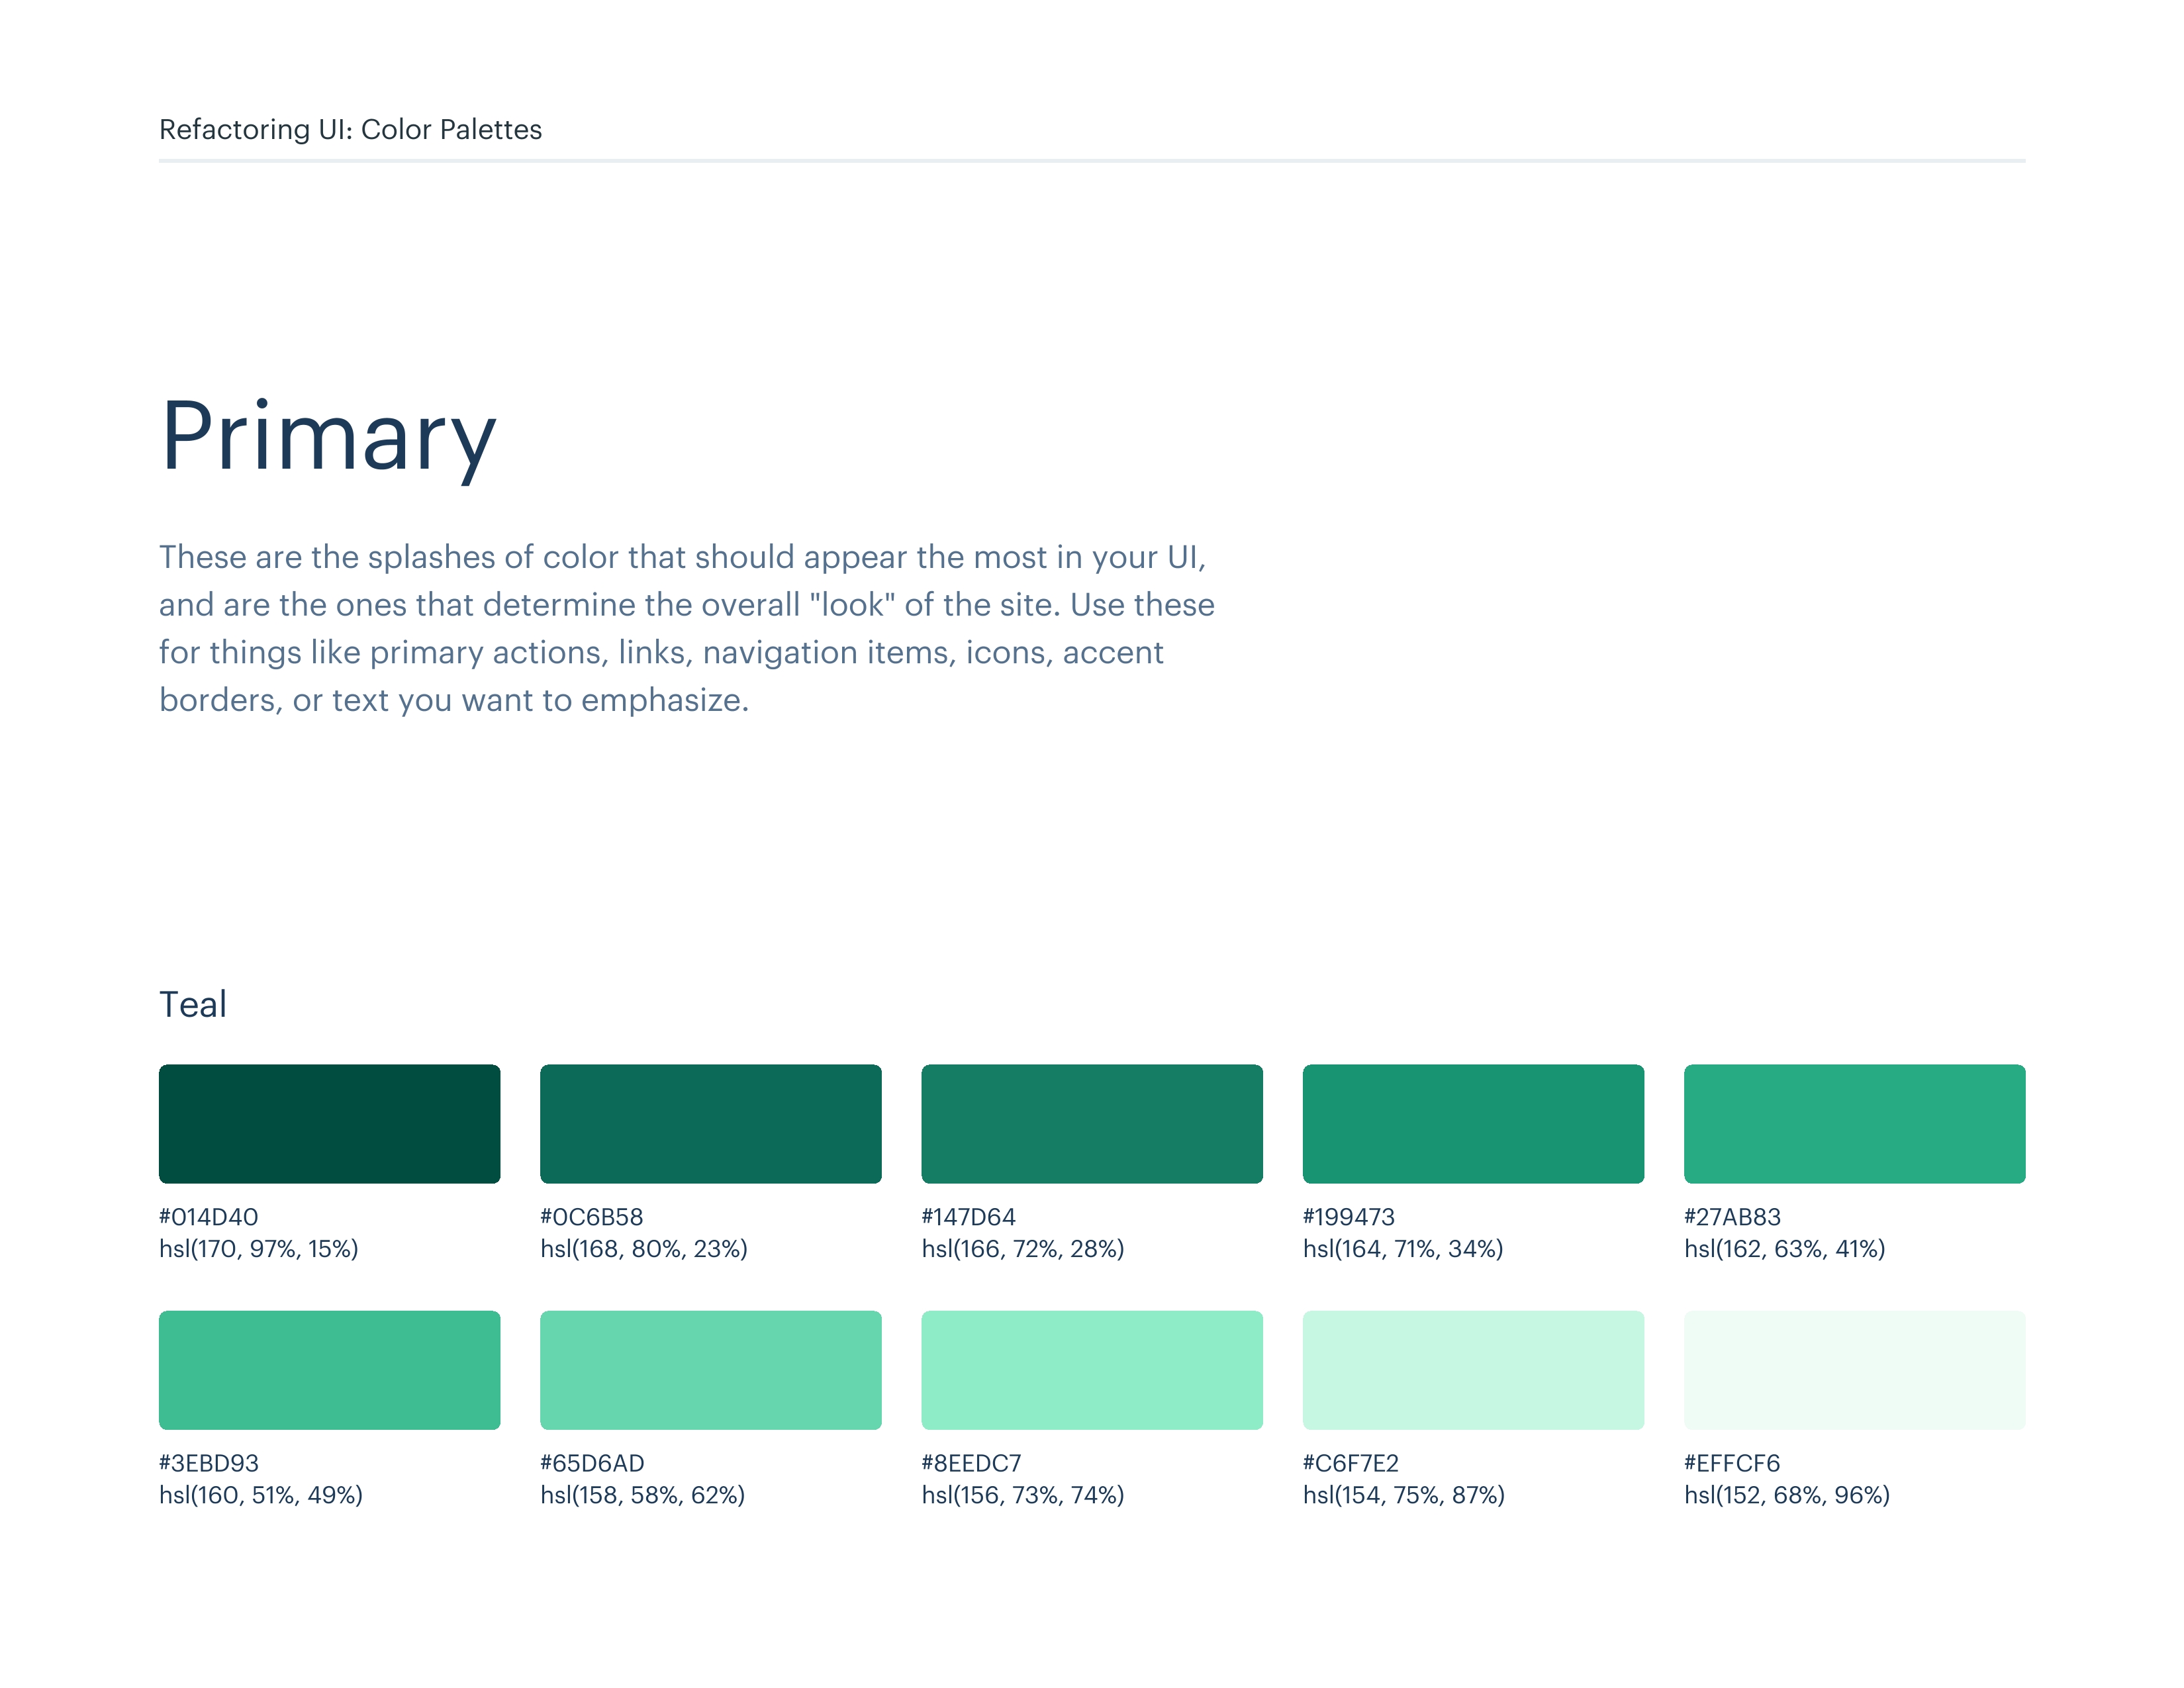The image size is (2184, 1688).
Task: Click the #014D40 darkest teal swatch
Action: pyautogui.click(x=329, y=1123)
